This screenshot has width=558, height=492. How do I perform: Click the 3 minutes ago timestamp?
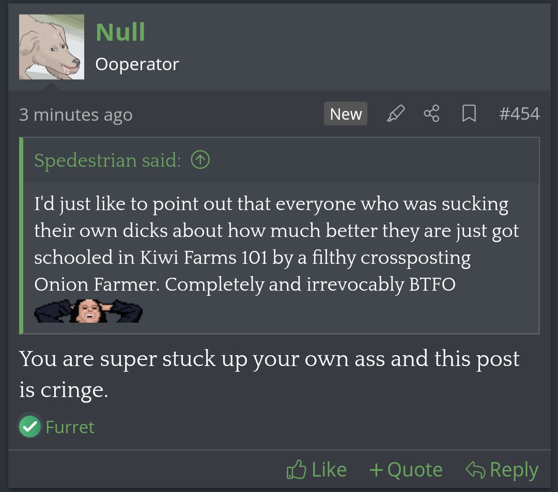(x=75, y=115)
